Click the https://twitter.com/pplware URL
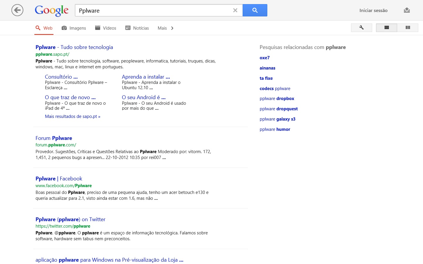This screenshot has height=264, width=423. [63, 226]
